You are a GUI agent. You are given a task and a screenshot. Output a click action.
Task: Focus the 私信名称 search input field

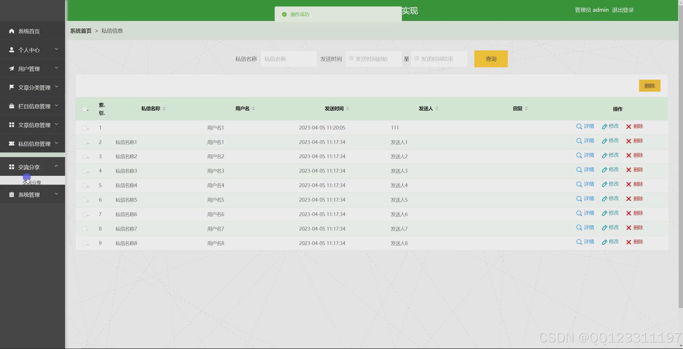pyautogui.click(x=288, y=59)
